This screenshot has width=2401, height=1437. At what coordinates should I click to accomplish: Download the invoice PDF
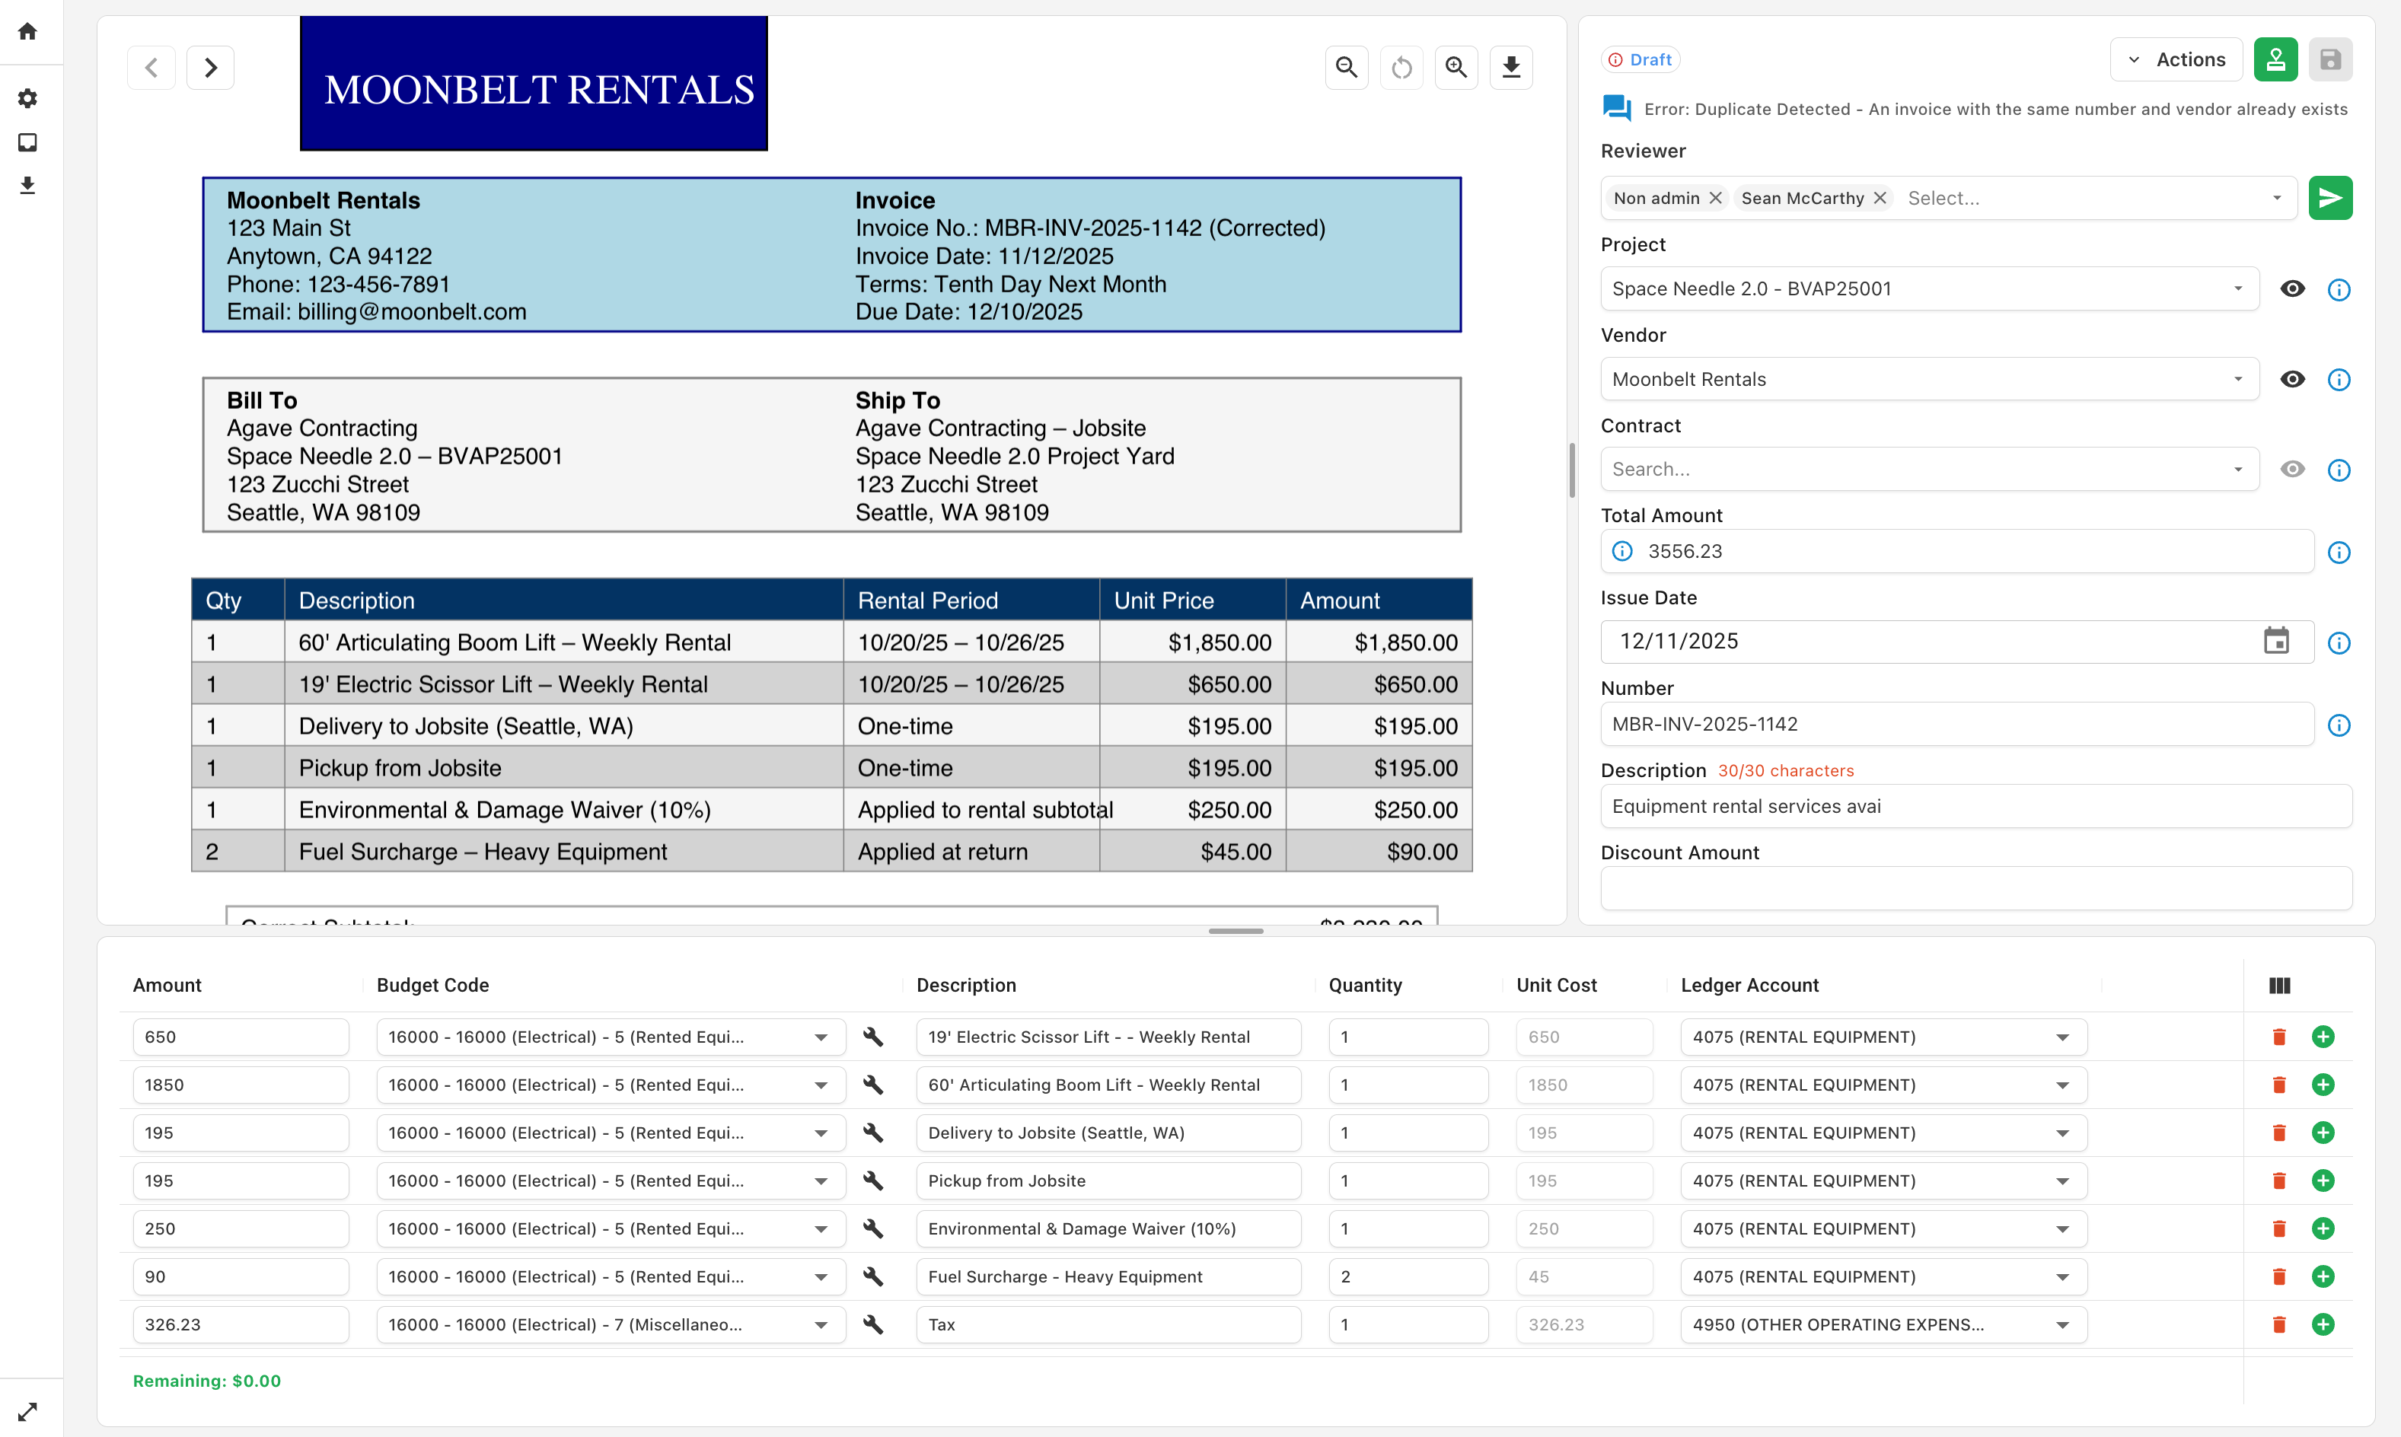coord(1511,68)
